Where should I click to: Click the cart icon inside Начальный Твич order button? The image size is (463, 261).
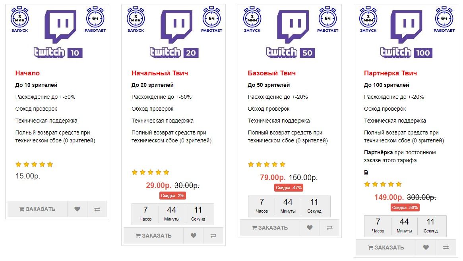tap(139, 235)
